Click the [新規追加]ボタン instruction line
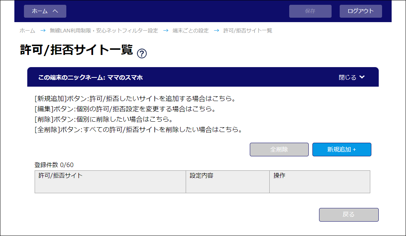 pos(135,99)
